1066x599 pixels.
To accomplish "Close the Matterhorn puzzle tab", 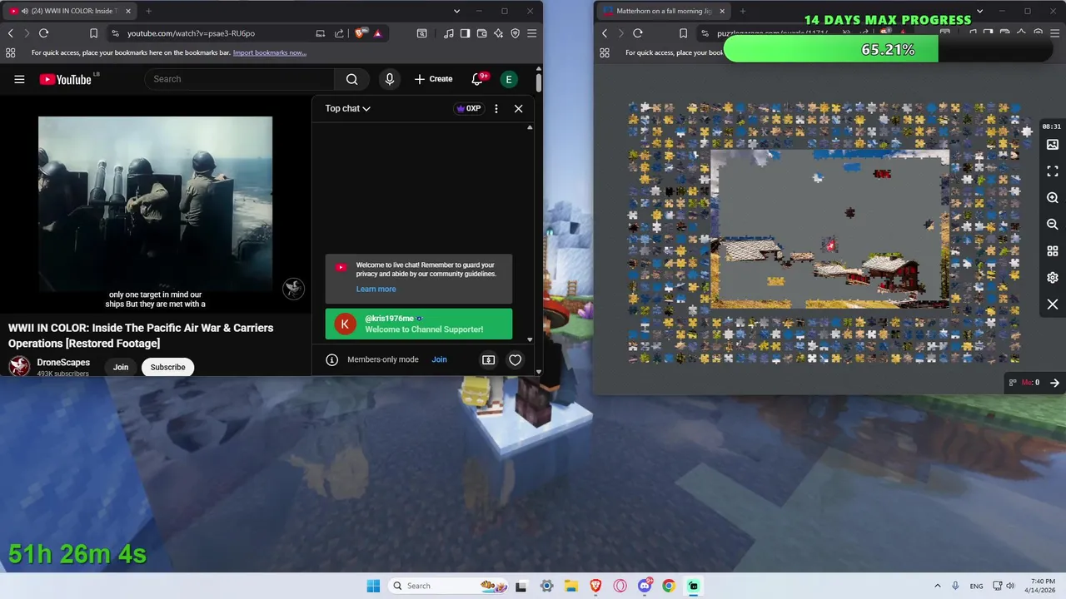I will (721, 11).
